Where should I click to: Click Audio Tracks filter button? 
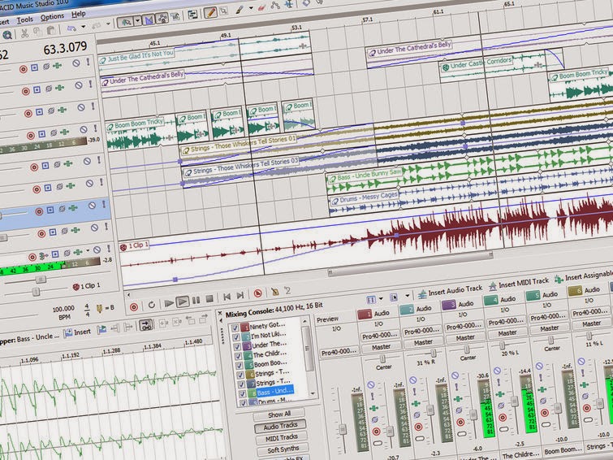pos(280,427)
